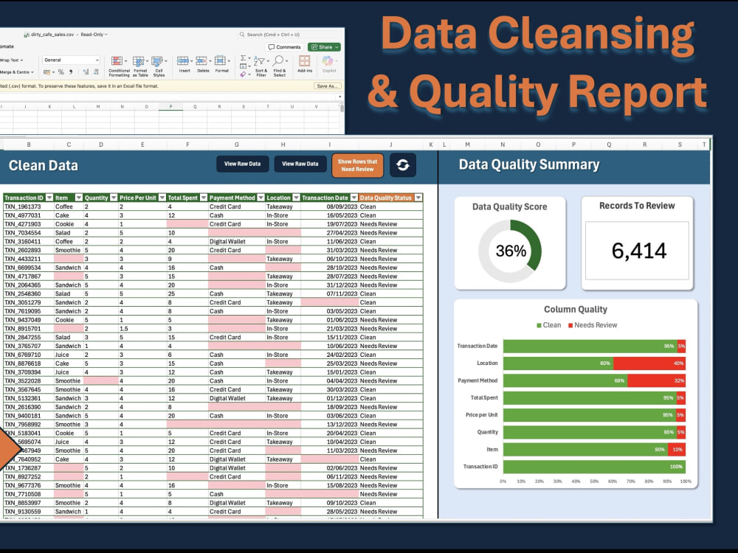
Task: Click the green Clean legend swatch
Action: point(539,325)
